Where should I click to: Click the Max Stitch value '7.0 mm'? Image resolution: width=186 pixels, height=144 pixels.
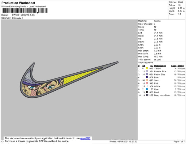[158, 51]
